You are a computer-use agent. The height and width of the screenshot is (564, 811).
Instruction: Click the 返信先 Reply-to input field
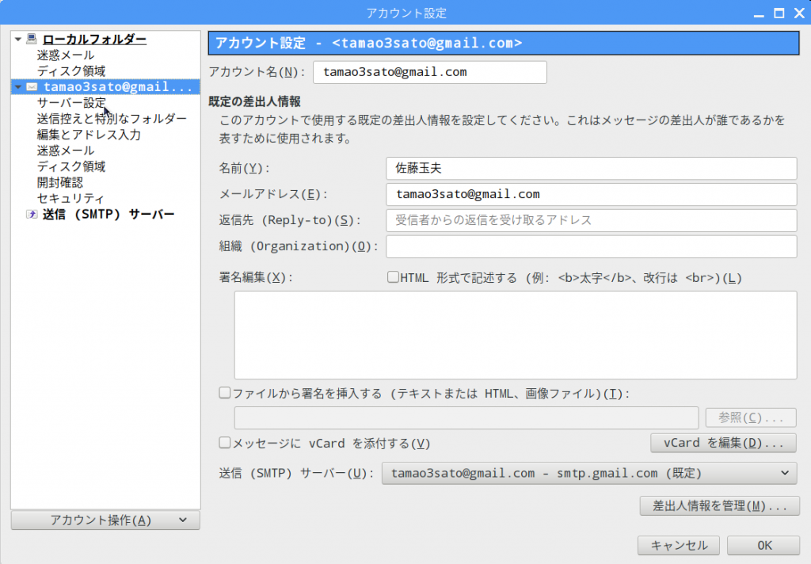(591, 220)
